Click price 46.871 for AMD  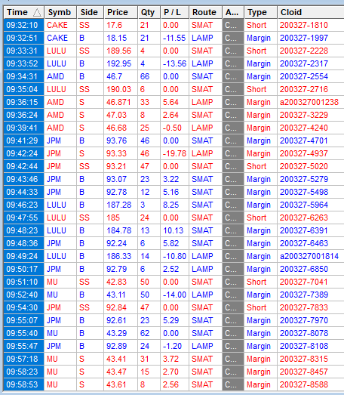point(118,102)
